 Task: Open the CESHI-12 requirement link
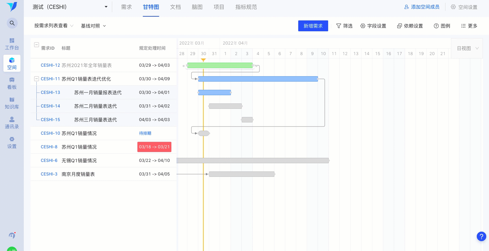(x=50, y=65)
